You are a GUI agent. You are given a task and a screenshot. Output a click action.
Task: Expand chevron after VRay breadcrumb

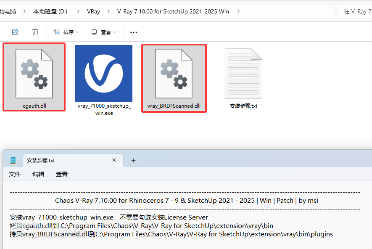coord(108,11)
